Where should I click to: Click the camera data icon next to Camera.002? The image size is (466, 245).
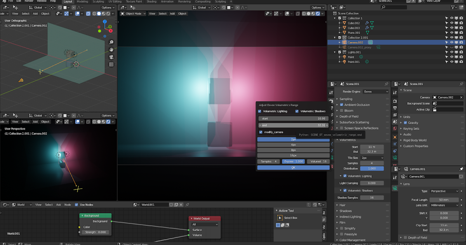coord(370,42)
